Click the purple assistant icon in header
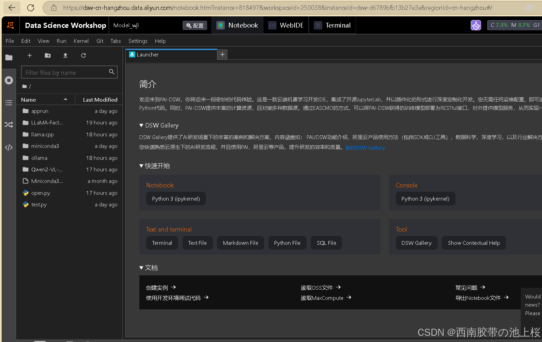The height and width of the screenshot is (342, 542). pos(476,25)
